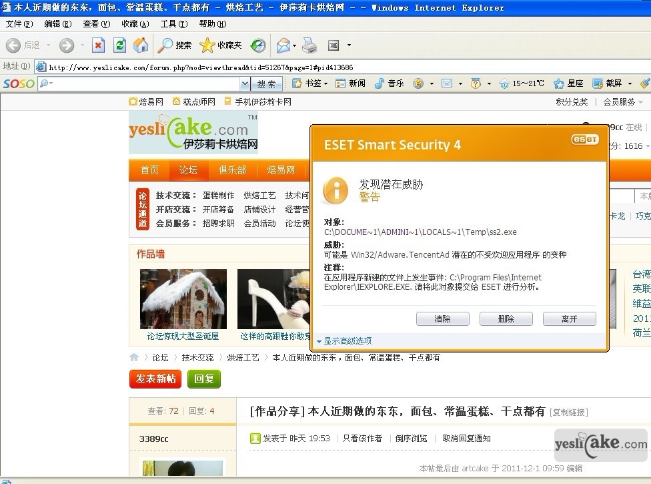Open the 查看(V) menu
The height and width of the screenshot is (484, 651).
(96, 23)
